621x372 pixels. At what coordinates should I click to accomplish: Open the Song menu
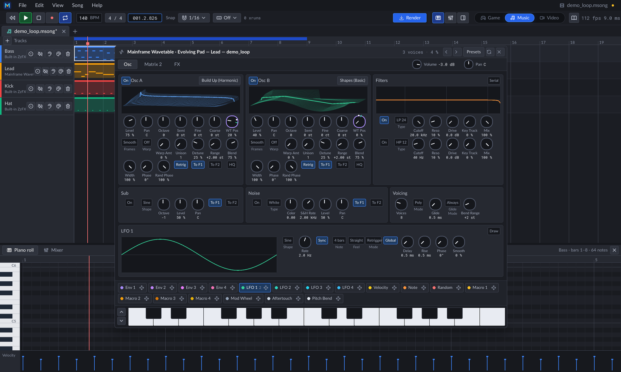click(x=78, y=5)
